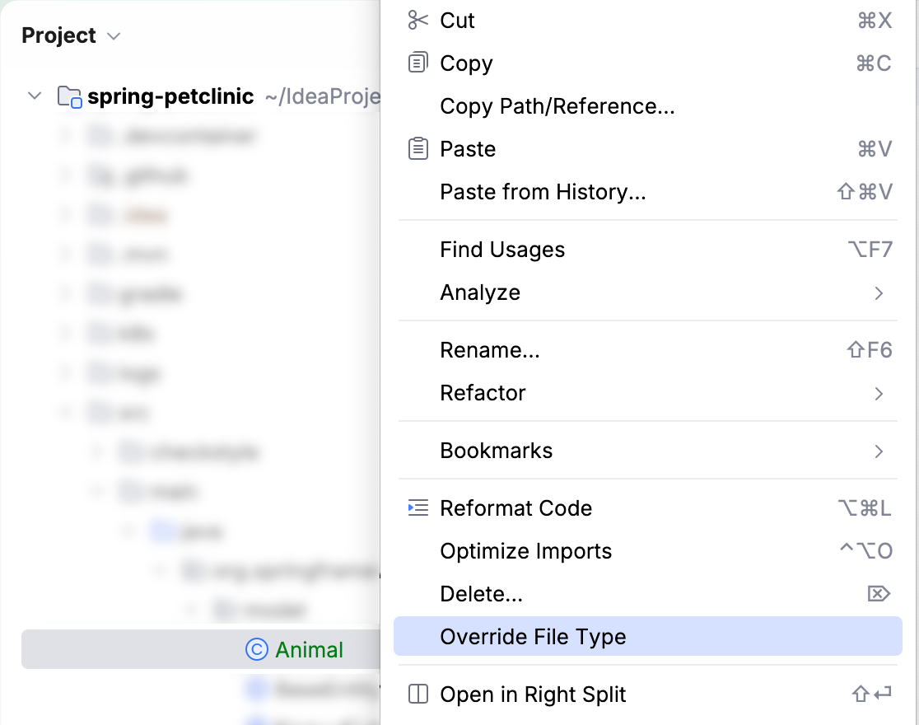Click the green class icon next to Animal
919x725 pixels.
pyautogui.click(x=258, y=649)
